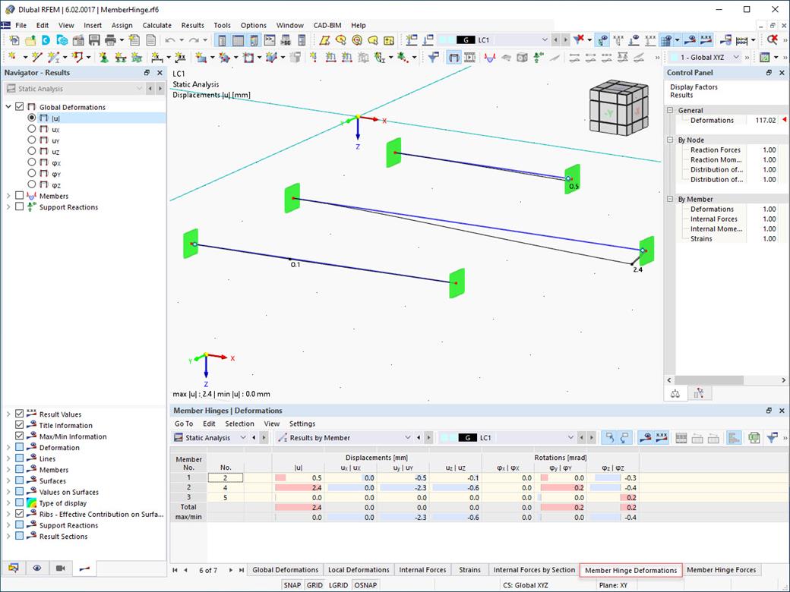The height and width of the screenshot is (592, 790).
Task: Open the Calculate menu
Action: 156,25
